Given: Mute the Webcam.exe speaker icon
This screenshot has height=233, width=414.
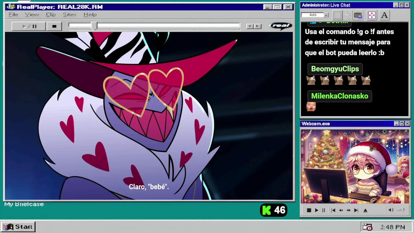Looking at the screenshot, I should pos(391,210).
